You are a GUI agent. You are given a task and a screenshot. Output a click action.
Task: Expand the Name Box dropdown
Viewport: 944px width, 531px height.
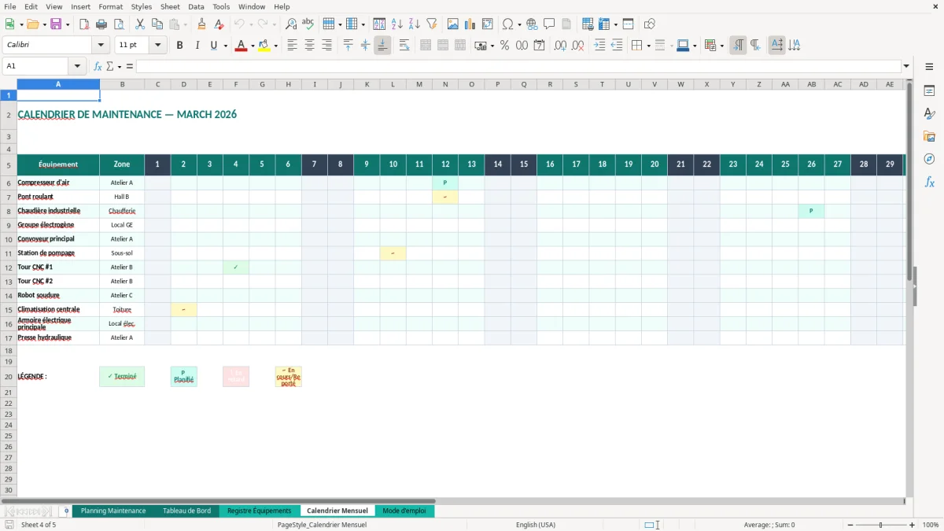pyautogui.click(x=77, y=66)
